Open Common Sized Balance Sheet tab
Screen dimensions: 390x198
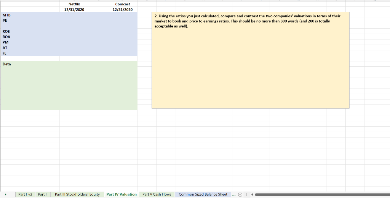pos(203,195)
